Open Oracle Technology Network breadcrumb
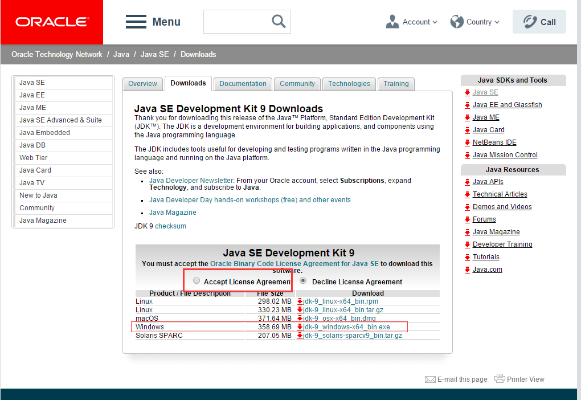581x400 pixels. pos(57,55)
